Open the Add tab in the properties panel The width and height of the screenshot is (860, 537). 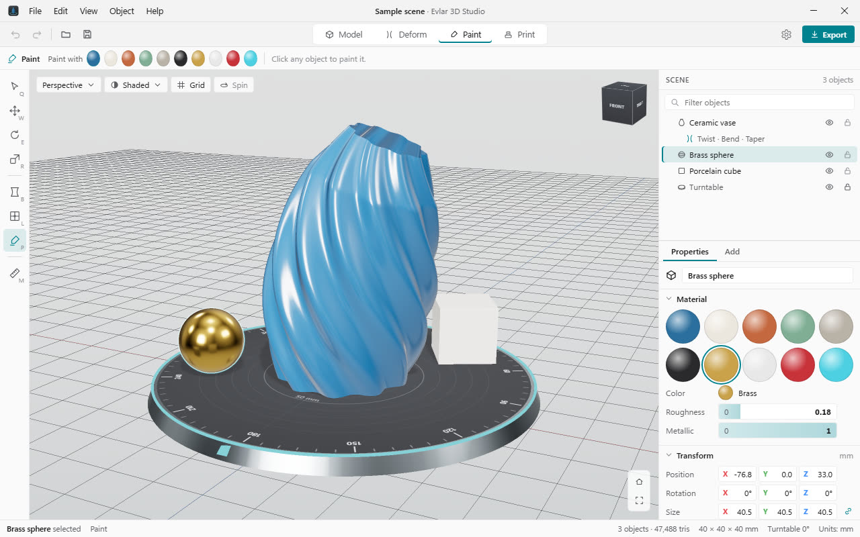point(732,252)
